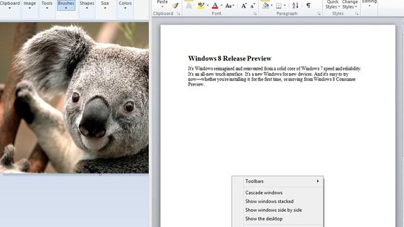The image size is (404, 227).
Task: Open the Font dialog launcher
Action: tap(255, 14)
